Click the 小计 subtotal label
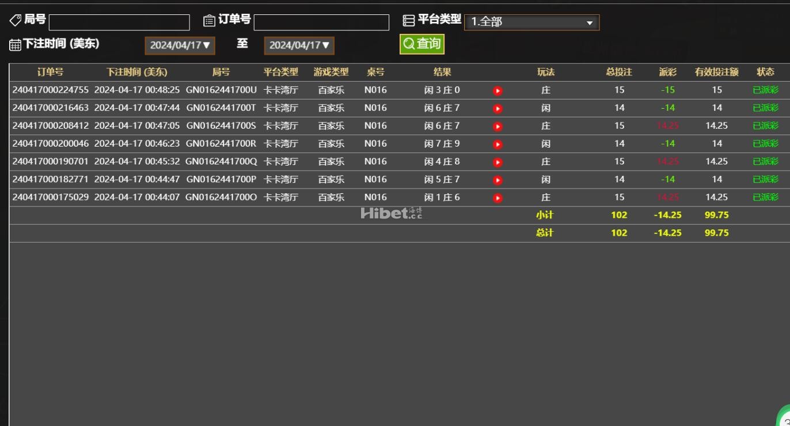Image resolution: width=790 pixels, height=426 pixels. (545, 215)
